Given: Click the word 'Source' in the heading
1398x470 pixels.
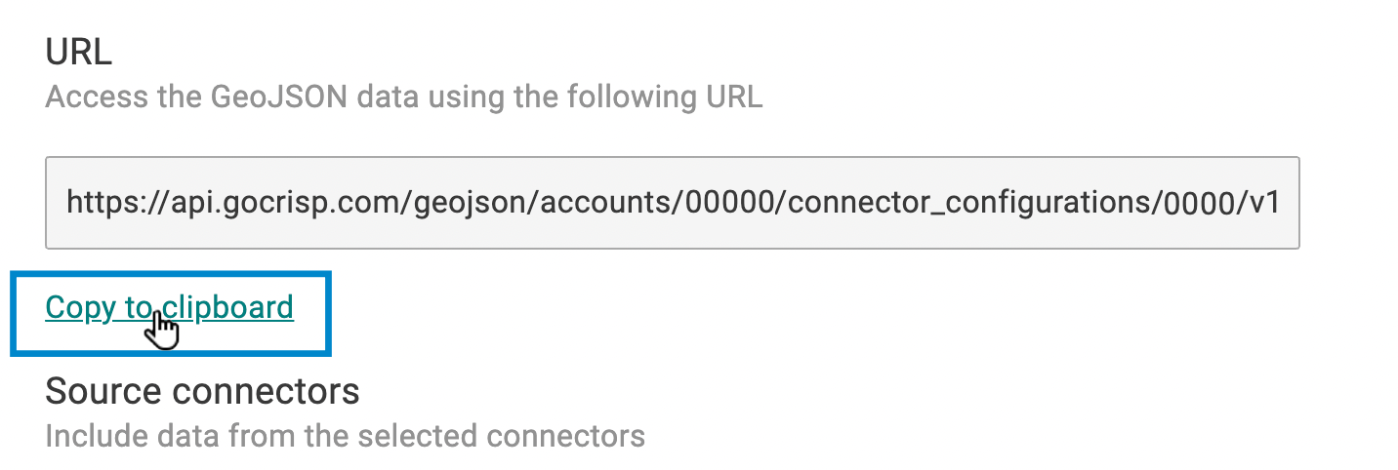Looking at the screenshot, I should point(103,391).
